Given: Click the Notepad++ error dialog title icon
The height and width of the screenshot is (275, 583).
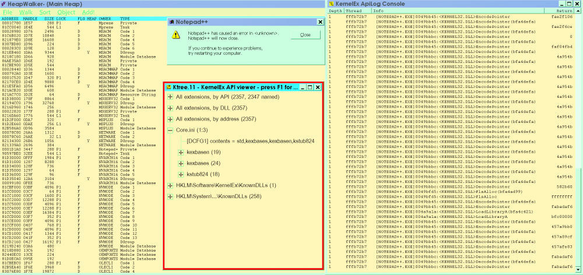Looking at the screenshot, I should tap(173, 22).
